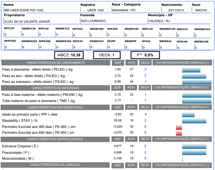This screenshot has height=170, width=215.
Task: Click the NFP120 value box
Action: (x=12, y=34)
